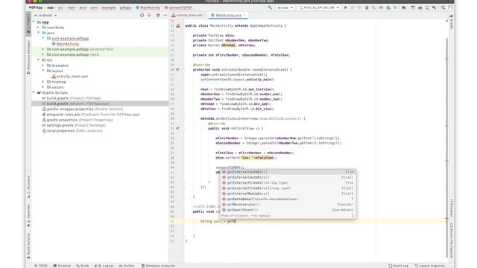Open the Structure side tool window
This screenshot has width=477, height=268.
[28, 187]
